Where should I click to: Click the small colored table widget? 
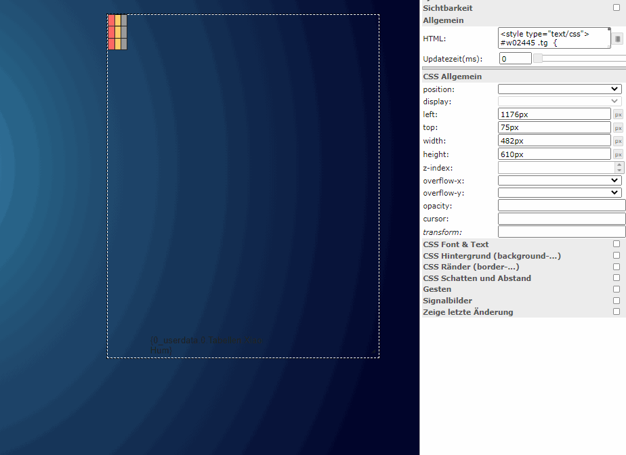pyautogui.click(x=117, y=32)
